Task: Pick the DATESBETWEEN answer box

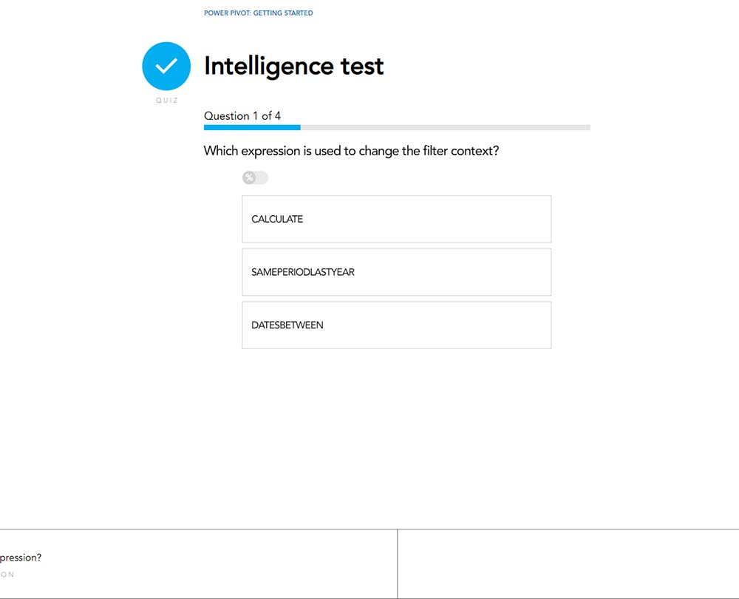Action: [396, 325]
